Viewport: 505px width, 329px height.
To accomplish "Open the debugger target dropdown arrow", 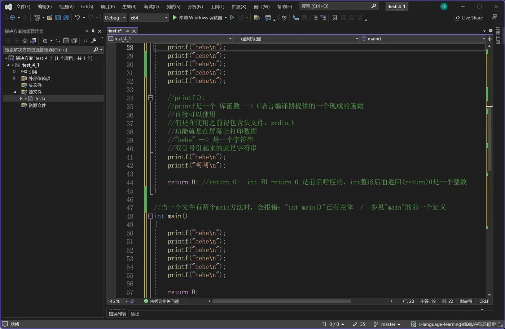I will pos(226,18).
